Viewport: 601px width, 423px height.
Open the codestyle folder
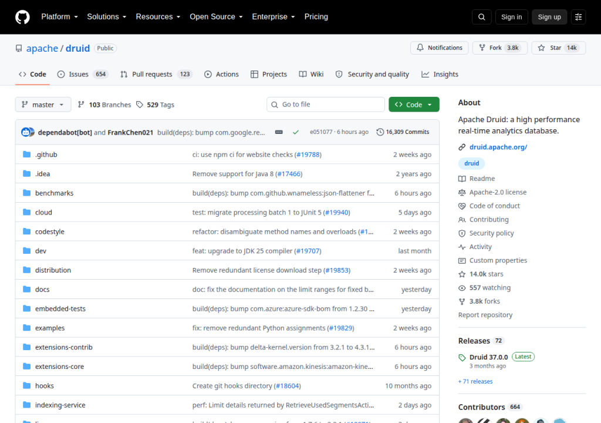coord(50,232)
